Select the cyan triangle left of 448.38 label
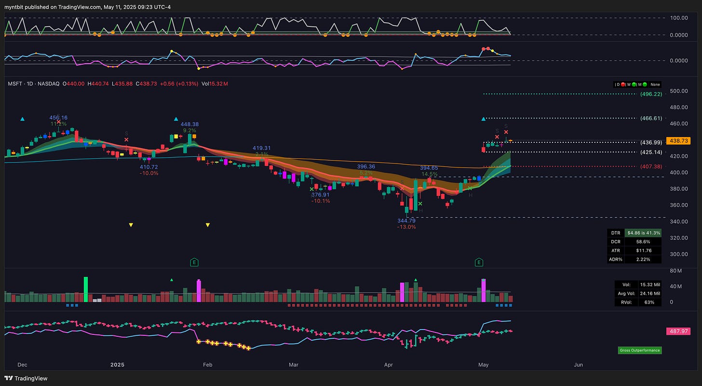702x386 pixels. (x=176, y=119)
